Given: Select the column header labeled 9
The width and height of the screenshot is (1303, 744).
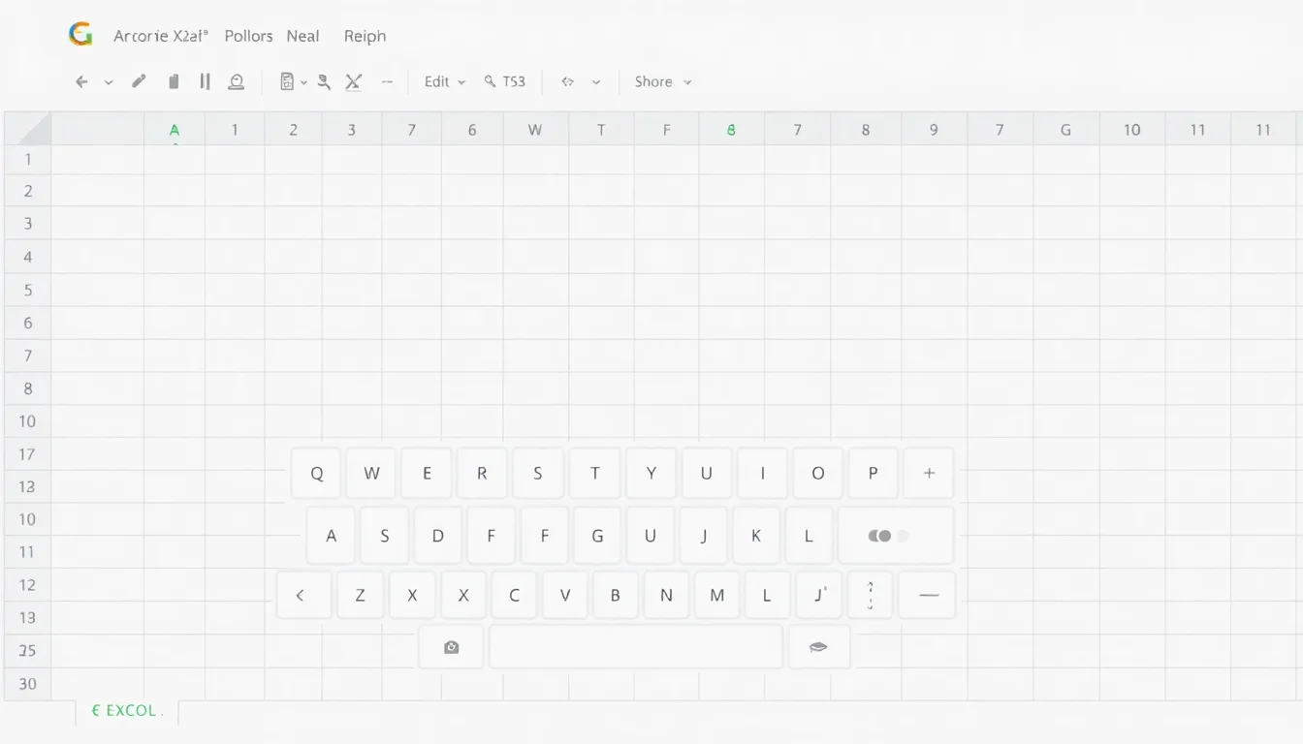Looking at the screenshot, I should [x=934, y=129].
